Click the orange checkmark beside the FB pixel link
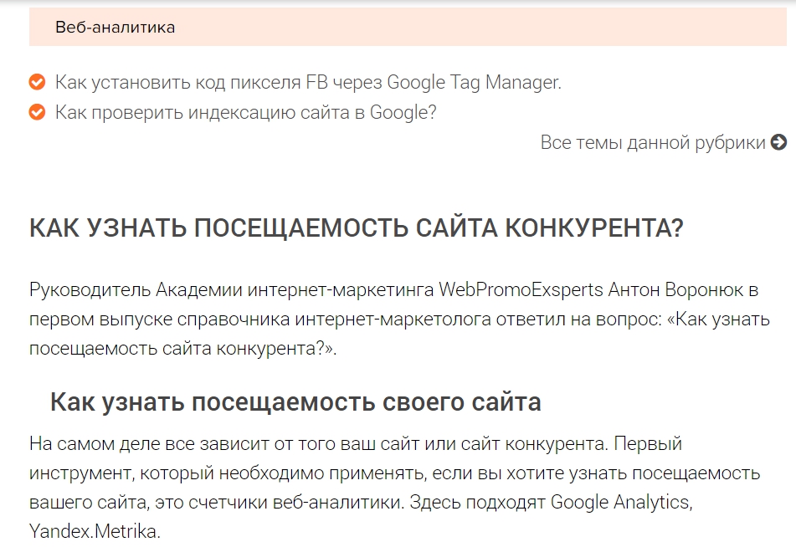This screenshot has height=547, width=796. [37, 82]
